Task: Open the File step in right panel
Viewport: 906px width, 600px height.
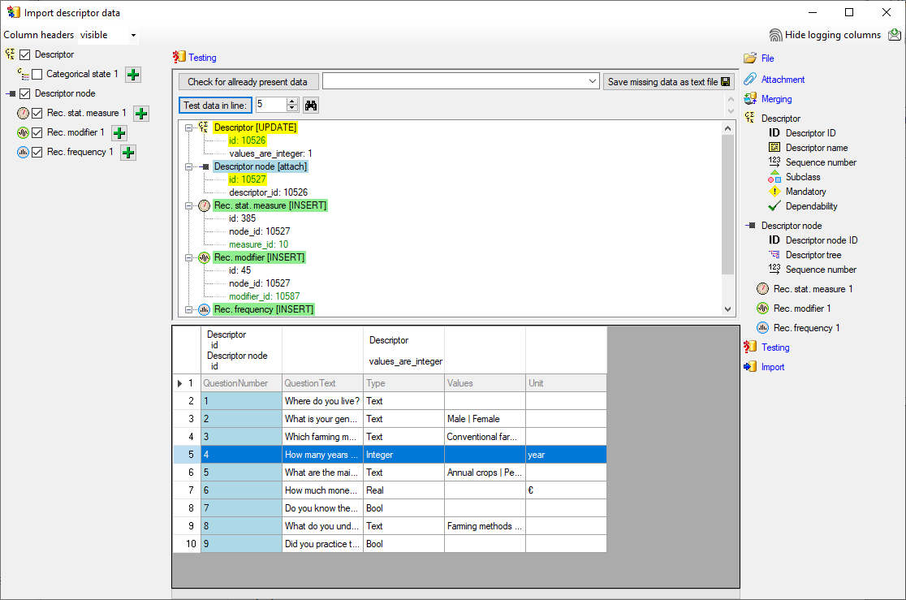Action: click(767, 58)
